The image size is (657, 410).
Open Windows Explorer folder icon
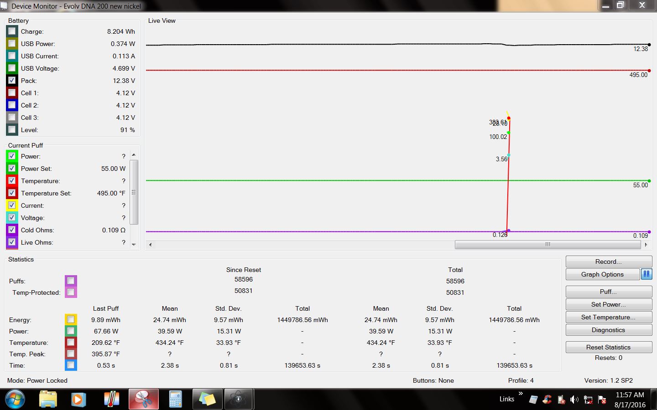pos(48,400)
